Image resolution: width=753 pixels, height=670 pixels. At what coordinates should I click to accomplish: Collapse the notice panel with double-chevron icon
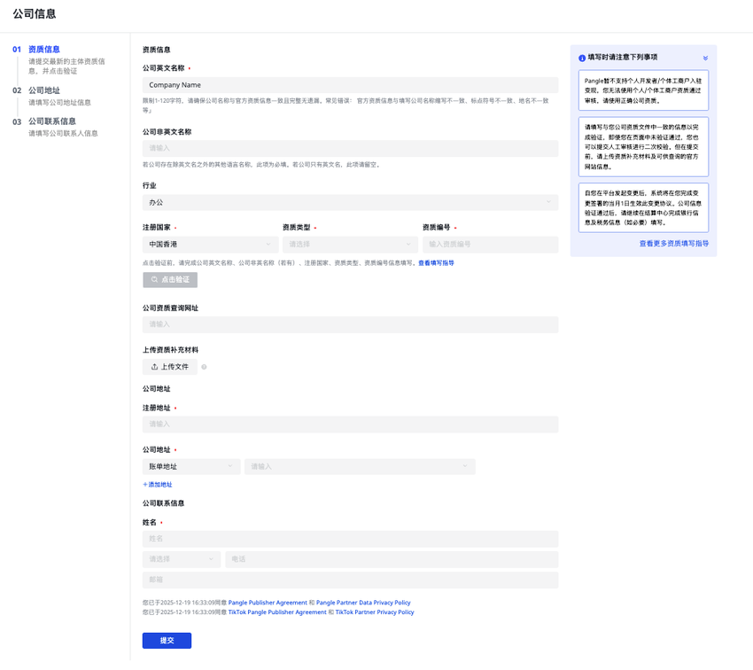click(705, 58)
